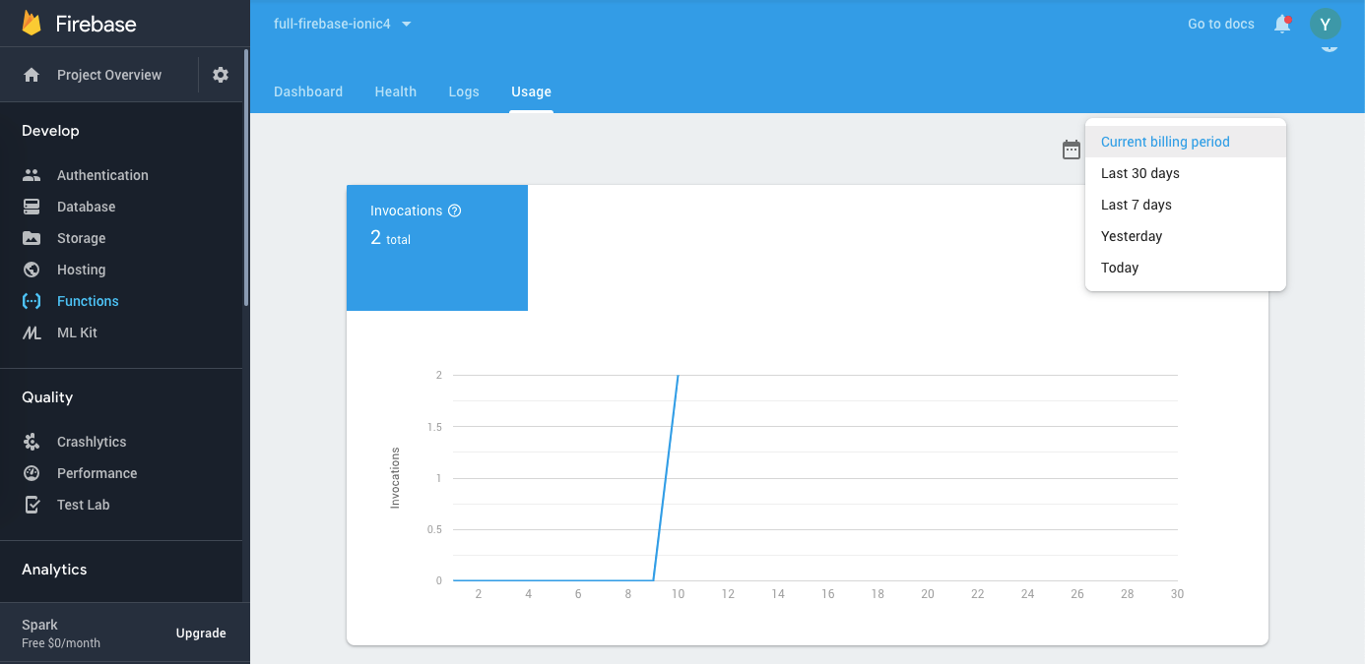
Task: Open Database section in sidebar
Action: coord(86,207)
